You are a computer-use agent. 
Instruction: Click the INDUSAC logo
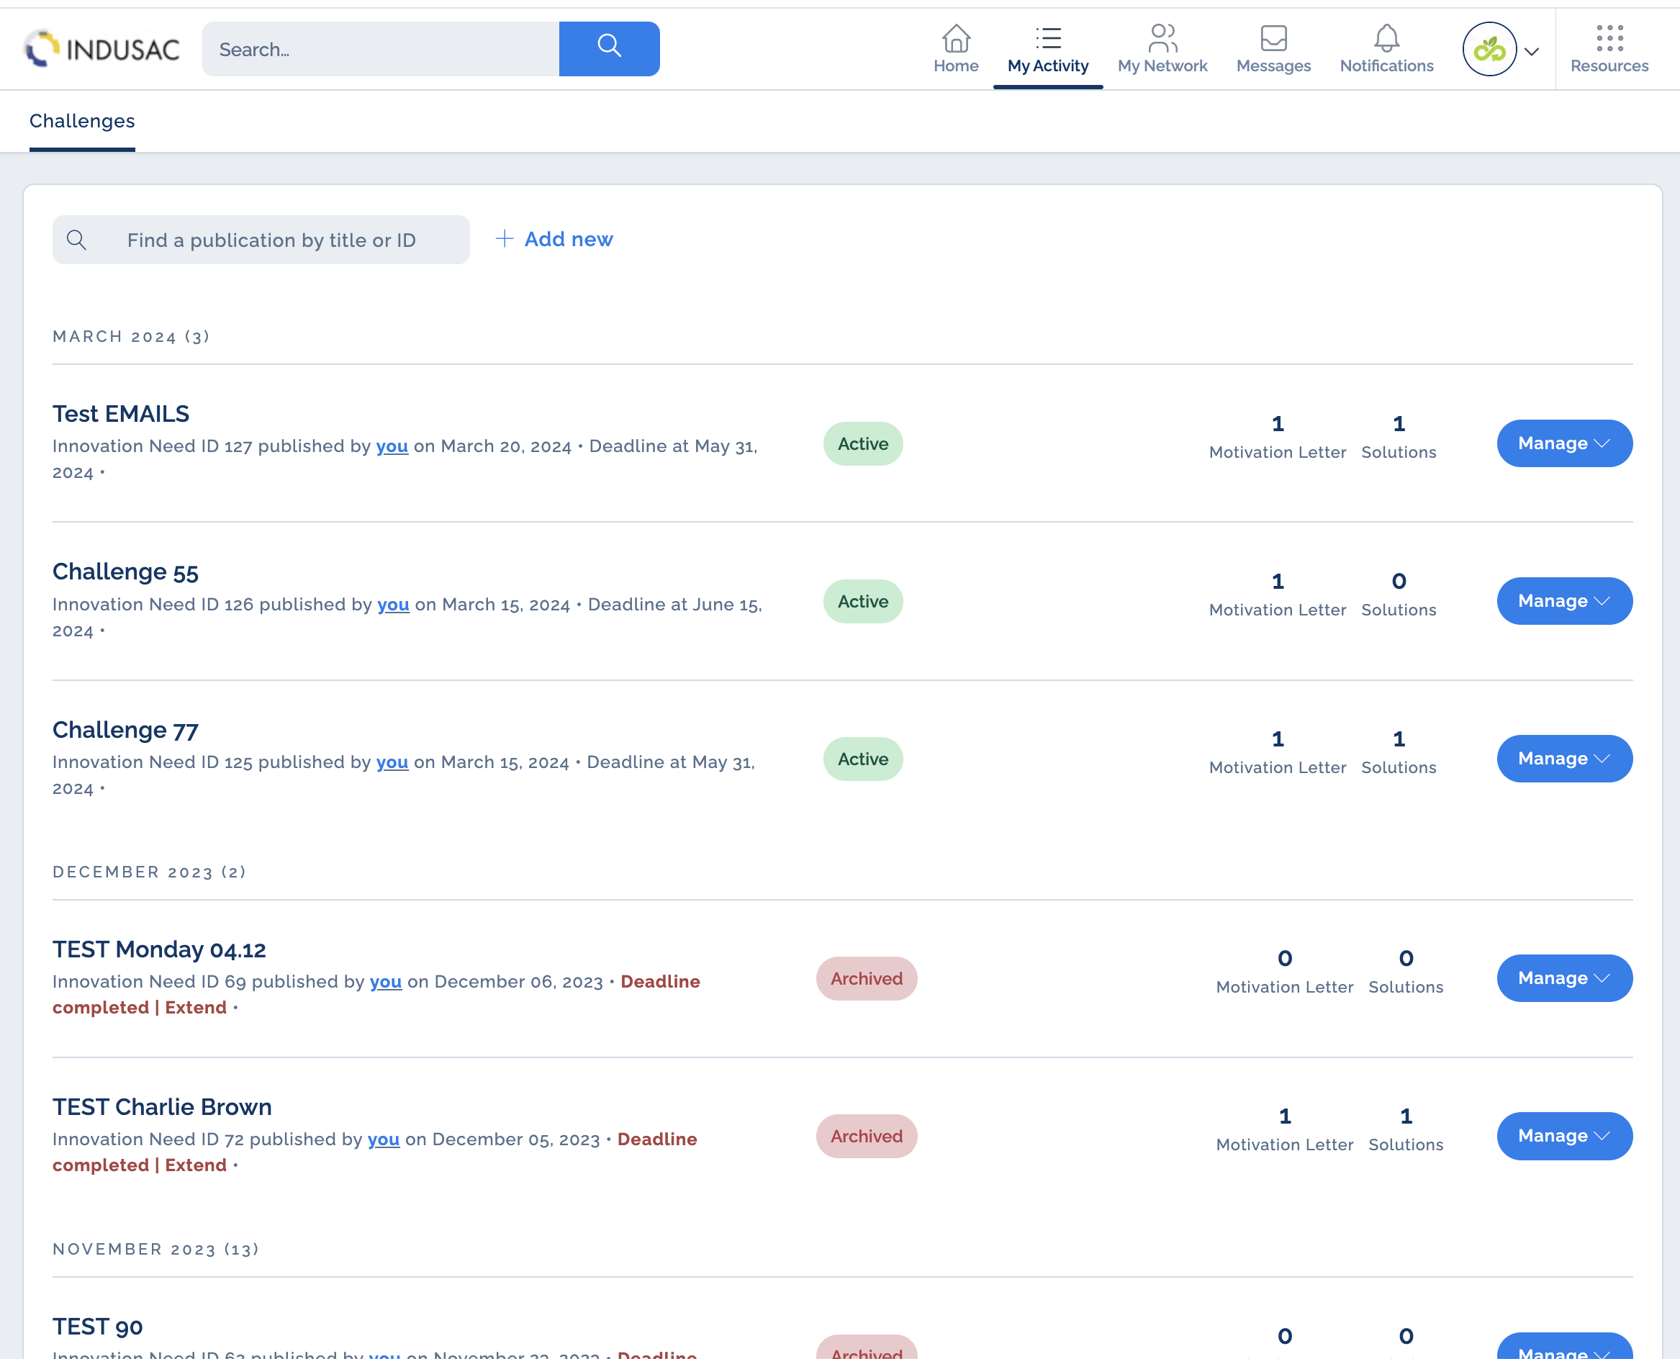pyautogui.click(x=101, y=50)
